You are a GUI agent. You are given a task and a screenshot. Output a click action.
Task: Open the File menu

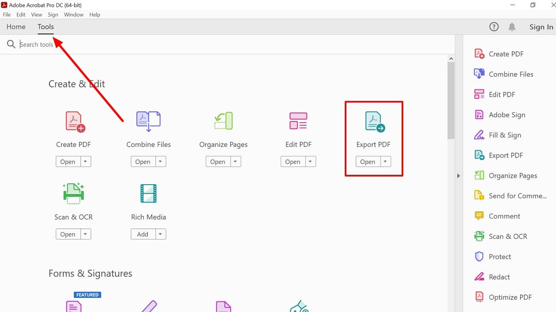7,15
